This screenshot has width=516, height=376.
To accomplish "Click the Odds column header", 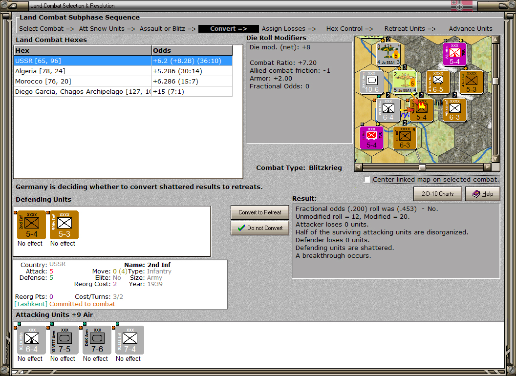I will [192, 50].
